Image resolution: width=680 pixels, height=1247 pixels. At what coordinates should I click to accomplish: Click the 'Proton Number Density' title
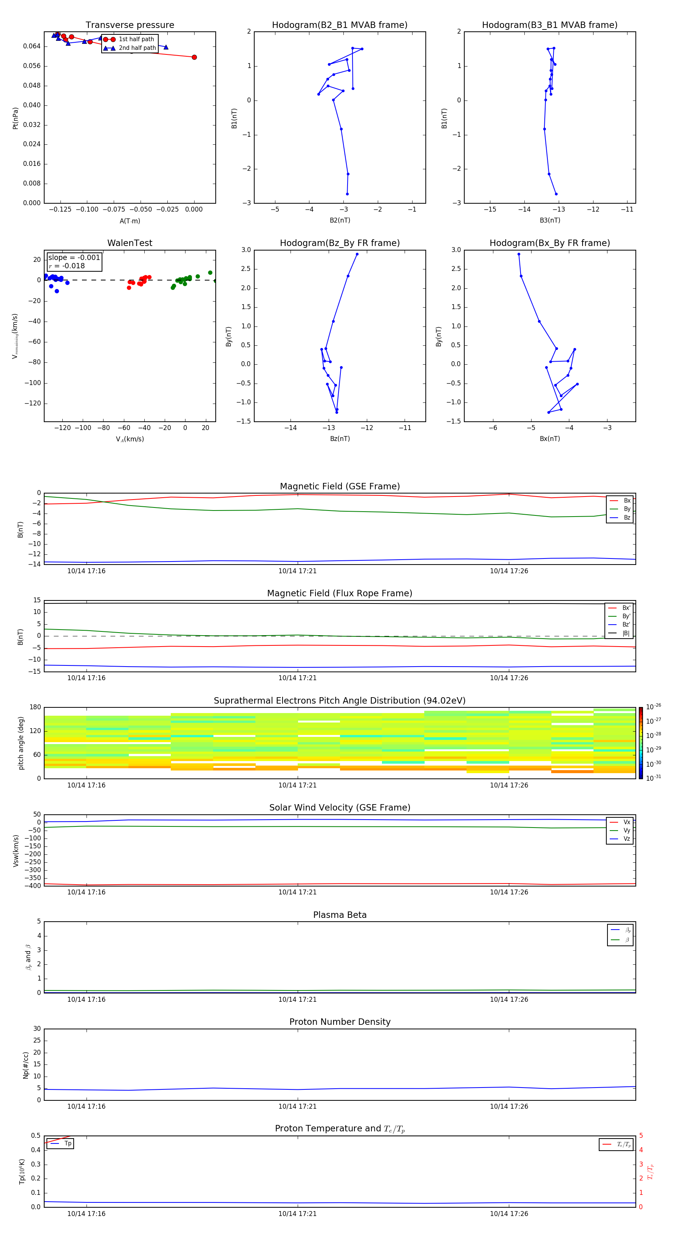(340, 1021)
